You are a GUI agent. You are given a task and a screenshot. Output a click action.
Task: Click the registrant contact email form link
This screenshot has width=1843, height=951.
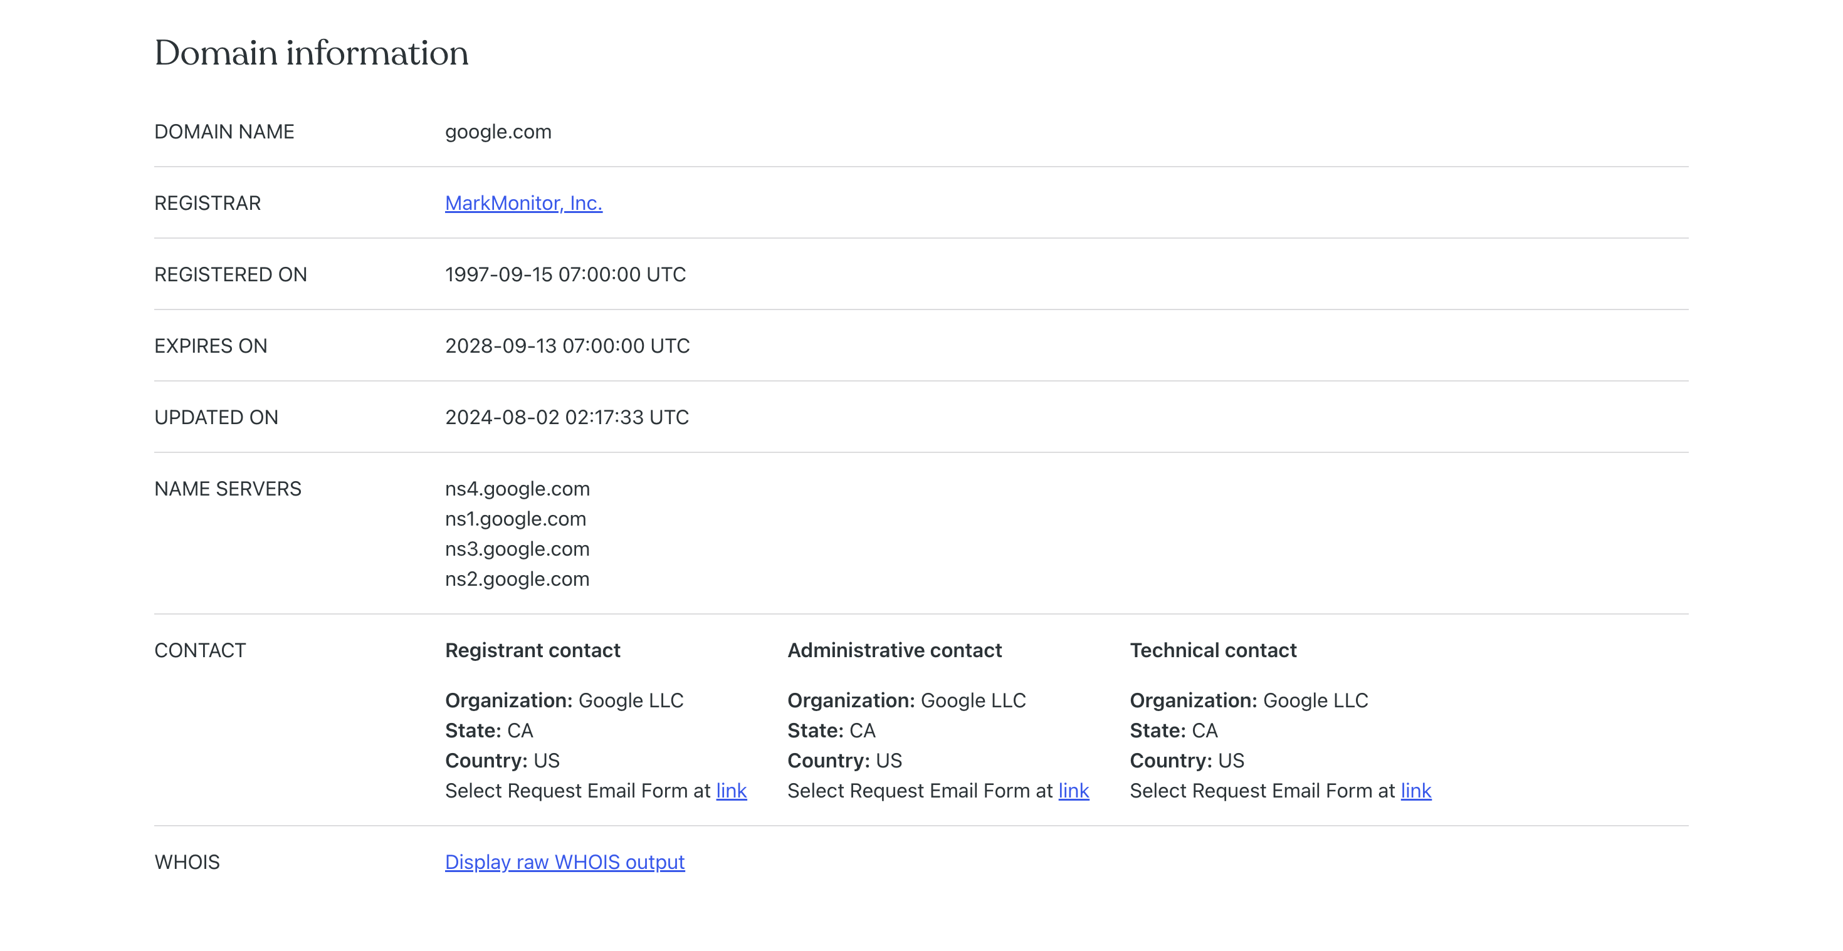pos(731,791)
